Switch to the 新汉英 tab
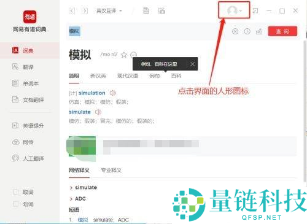 click(98, 76)
